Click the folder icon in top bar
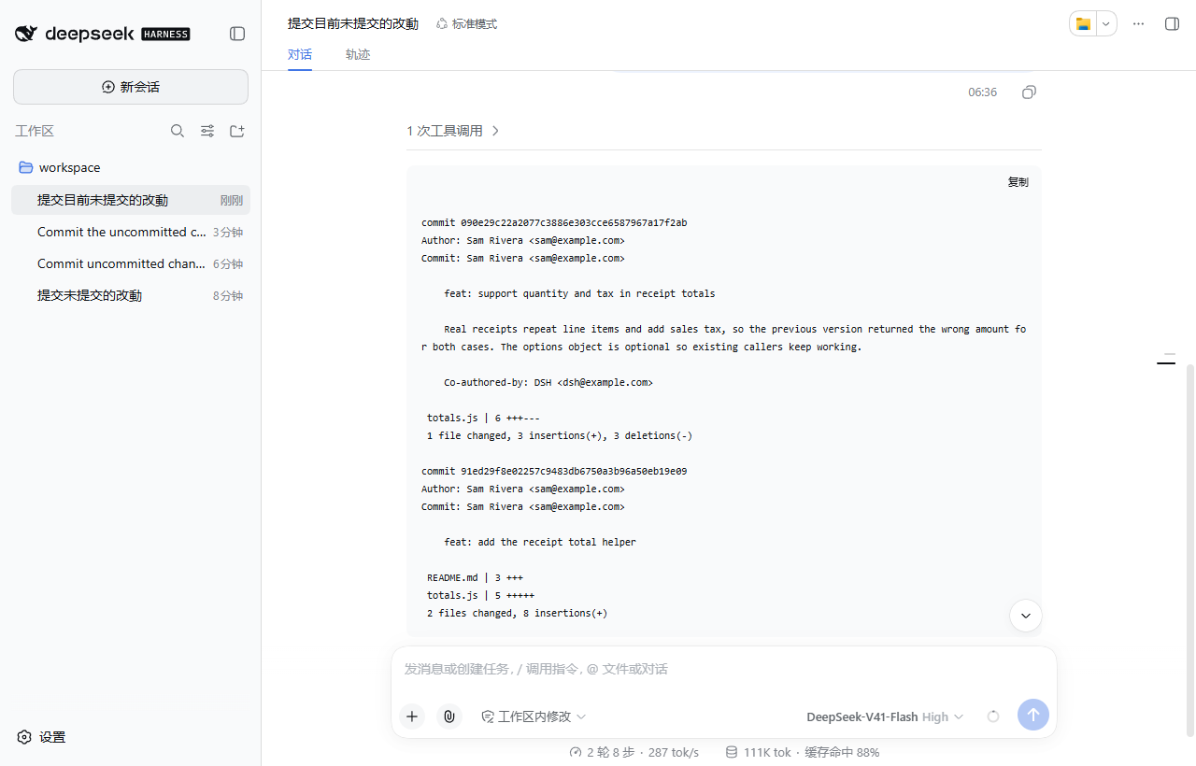Viewport: 1196px width, 766px height. point(1083,24)
